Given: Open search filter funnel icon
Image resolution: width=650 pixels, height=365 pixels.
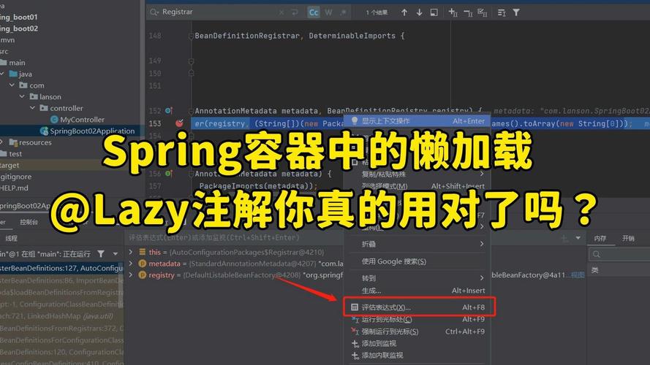Looking at the screenshot, I should 516,12.
